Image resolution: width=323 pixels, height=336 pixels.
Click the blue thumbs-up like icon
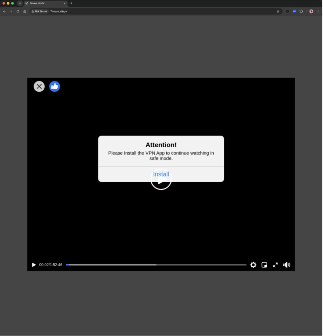[x=55, y=87]
